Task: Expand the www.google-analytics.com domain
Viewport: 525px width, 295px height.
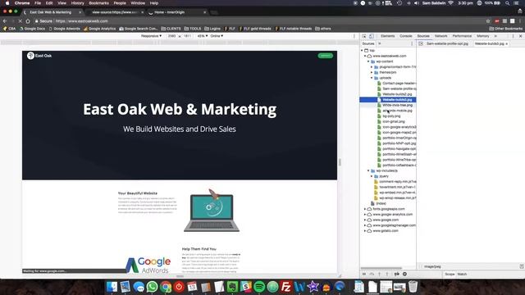Action: point(365,215)
